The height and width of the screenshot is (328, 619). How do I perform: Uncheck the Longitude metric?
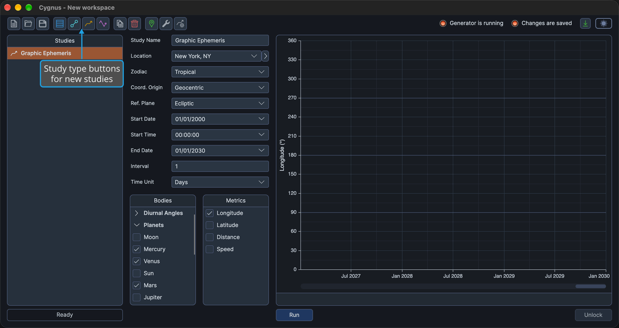[x=210, y=213]
